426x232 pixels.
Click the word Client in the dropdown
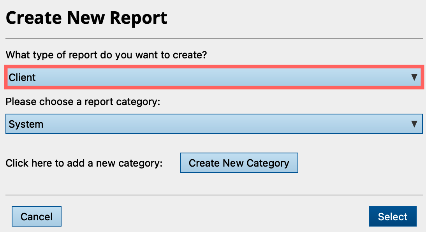pos(22,77)
